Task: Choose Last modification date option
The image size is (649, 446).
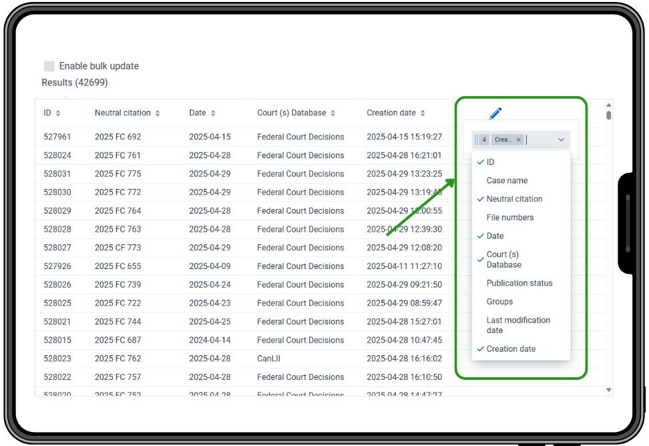Action: (x=518, y=325)
